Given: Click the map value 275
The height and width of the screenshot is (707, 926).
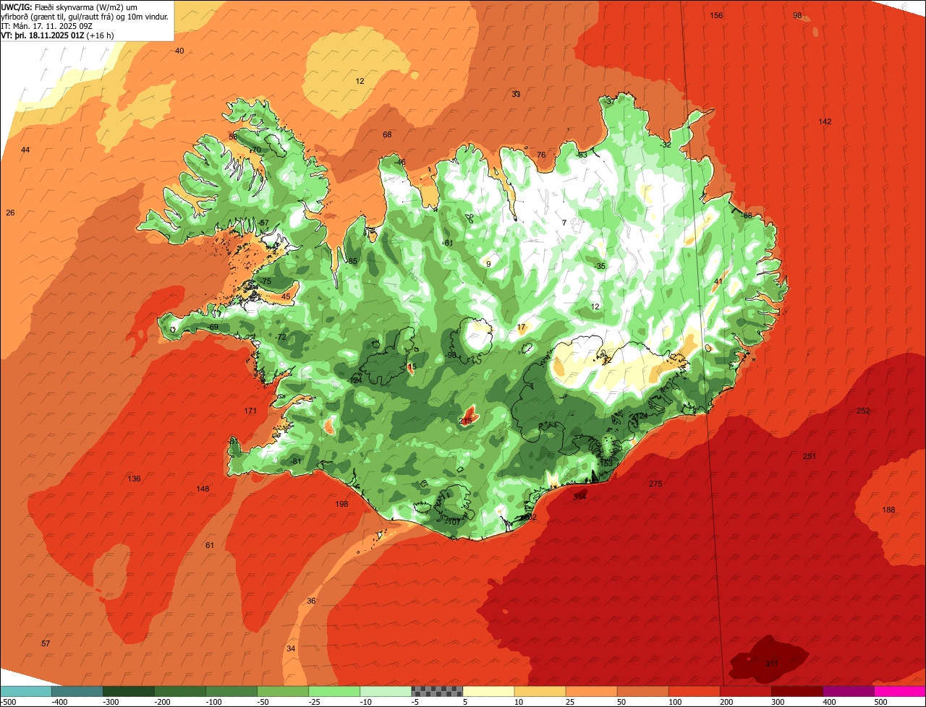Looking at the screenshot, I should (x=655, y=484).
